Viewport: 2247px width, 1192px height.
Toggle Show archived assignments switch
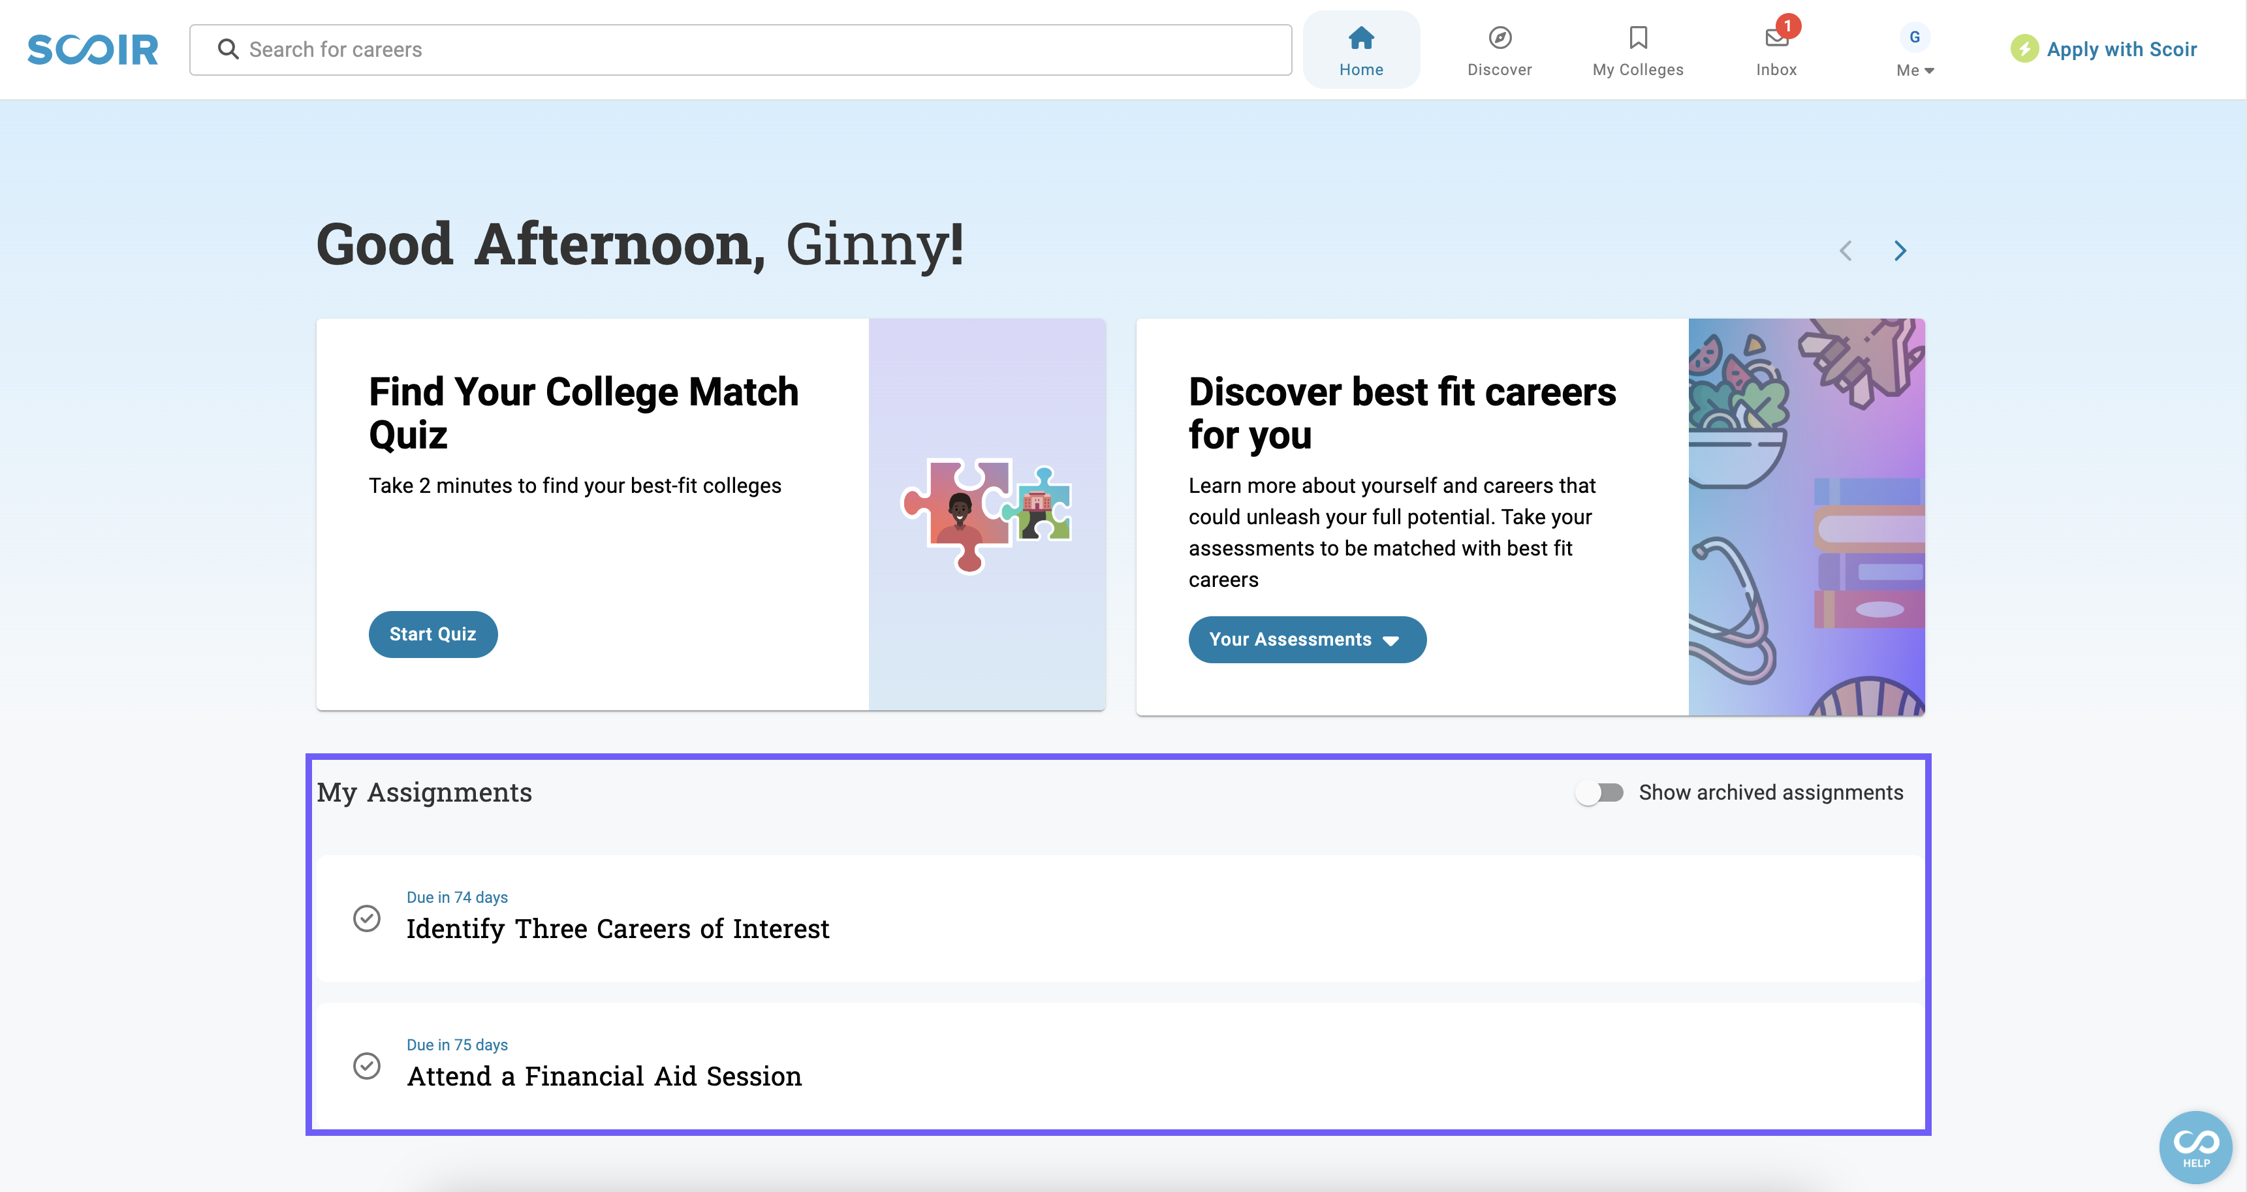point(1601,792)
